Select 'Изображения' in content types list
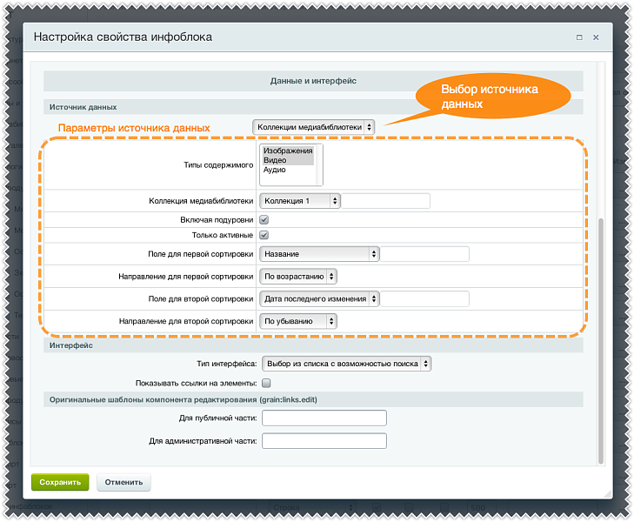Screen dimensions: 634x522 (x=288, y=151)
